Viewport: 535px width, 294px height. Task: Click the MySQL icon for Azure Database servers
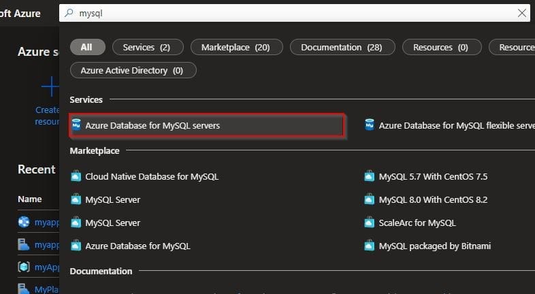76,126
